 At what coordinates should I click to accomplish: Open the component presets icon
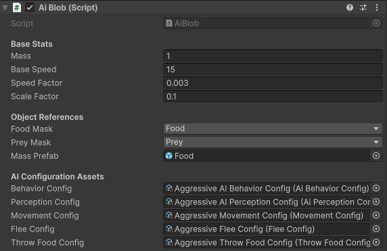(363, 7)
